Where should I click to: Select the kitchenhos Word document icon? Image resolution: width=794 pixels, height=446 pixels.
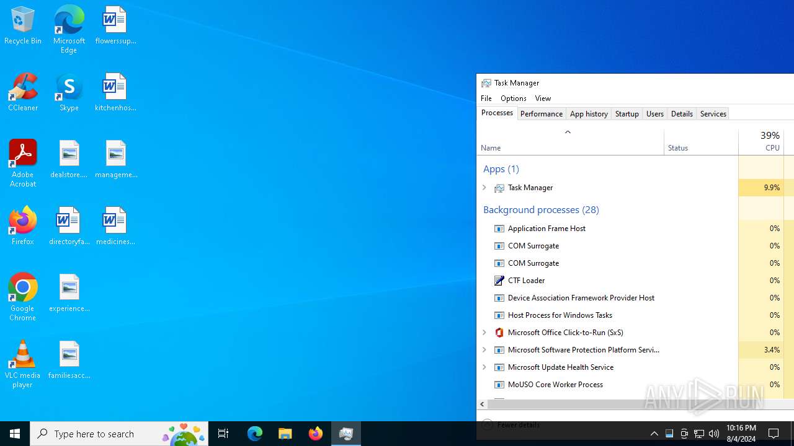(115, 93)
